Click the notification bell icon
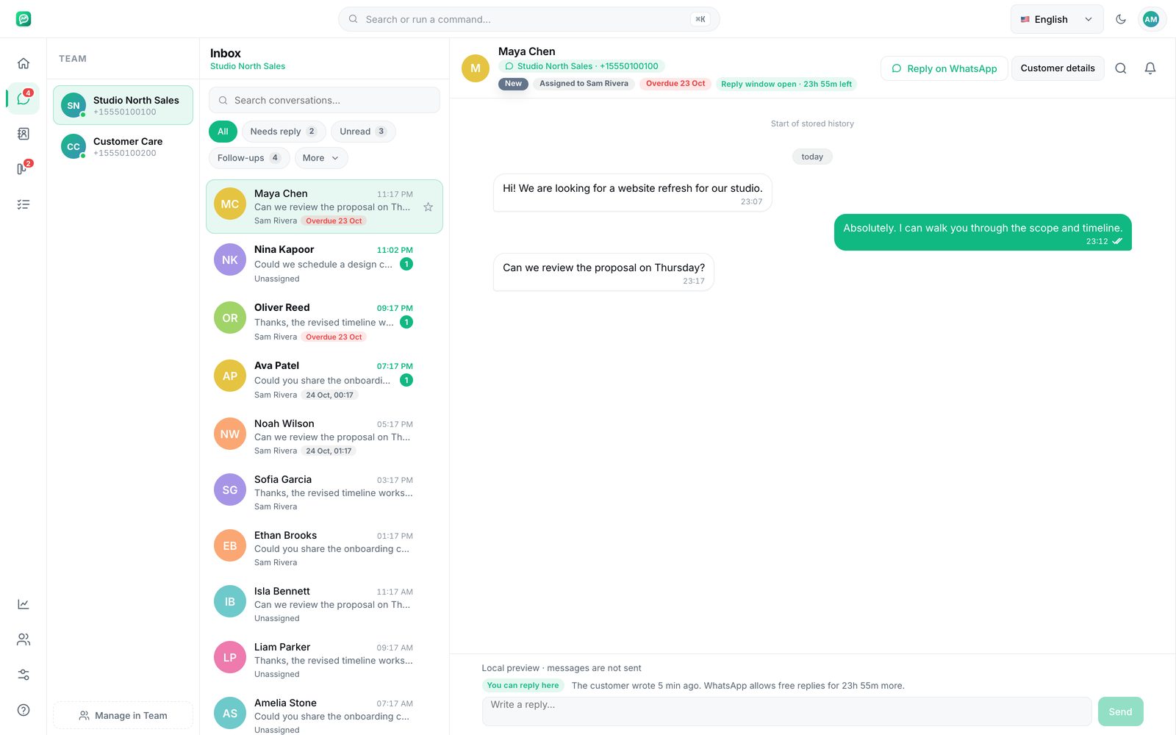Image resolution: width=1176 pixels, height=735 pixels. click(x=1150, y=68)
